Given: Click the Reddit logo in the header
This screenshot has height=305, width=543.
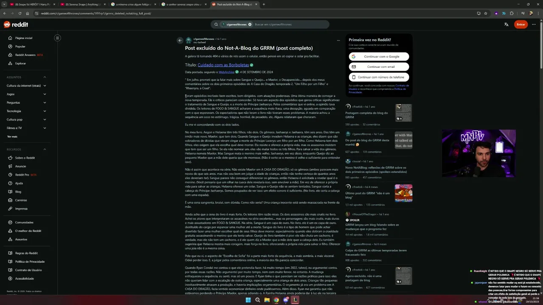Looking at the screenshot, I should (16, 25).
